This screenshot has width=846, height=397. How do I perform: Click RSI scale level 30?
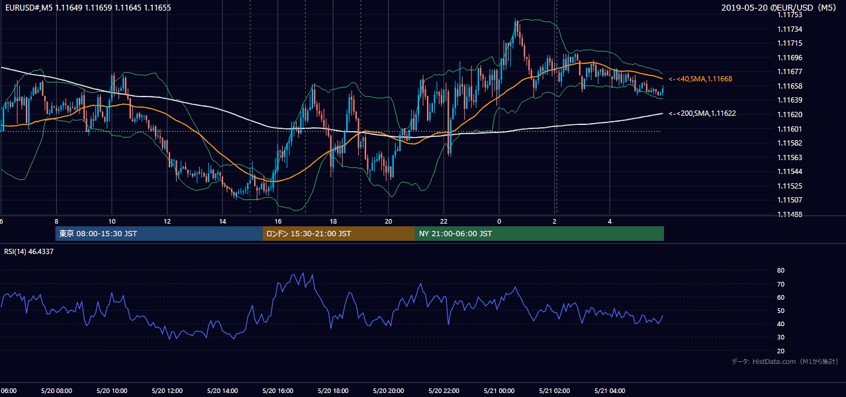point(780,337)
